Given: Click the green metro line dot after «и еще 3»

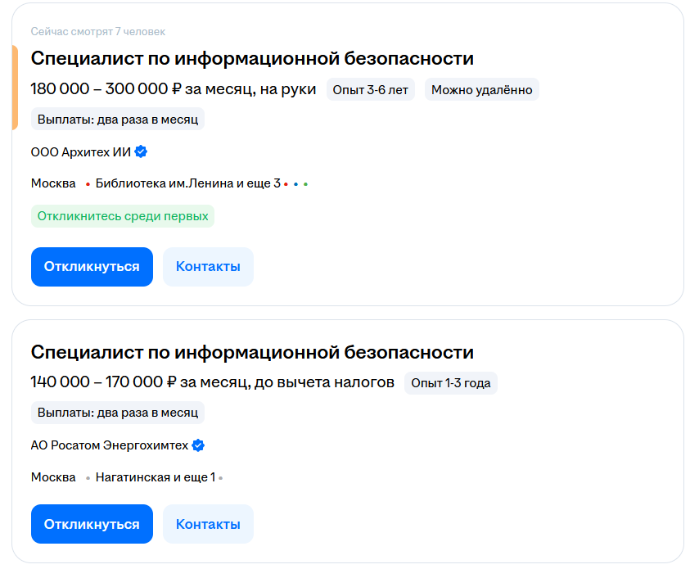Looking at the screenshot, I should click(306, 183).
